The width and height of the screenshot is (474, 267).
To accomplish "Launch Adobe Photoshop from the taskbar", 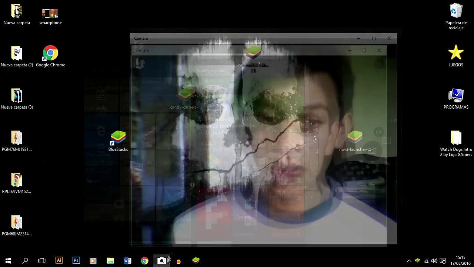I will tap(76, 261).
